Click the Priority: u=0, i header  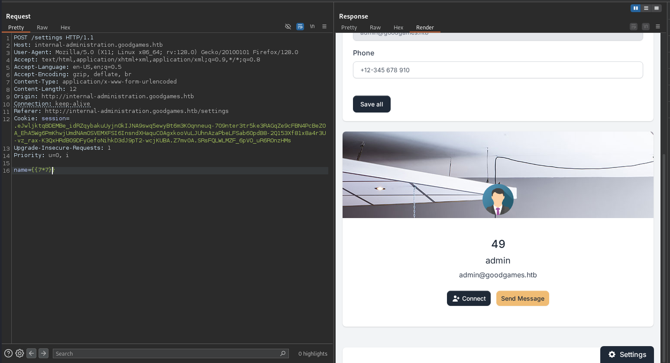pyautogui.click(x=41, y=155)
